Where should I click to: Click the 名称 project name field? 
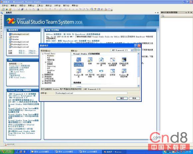tap(91, 93)
